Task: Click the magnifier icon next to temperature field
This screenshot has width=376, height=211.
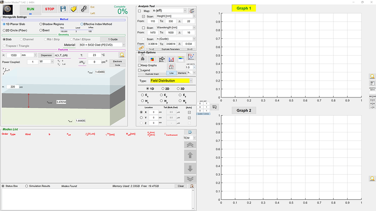Action: coord(122,55)
